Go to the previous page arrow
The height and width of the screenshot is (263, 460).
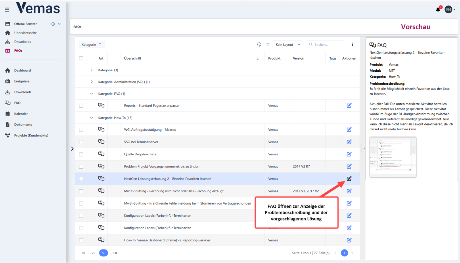[336, 253]
